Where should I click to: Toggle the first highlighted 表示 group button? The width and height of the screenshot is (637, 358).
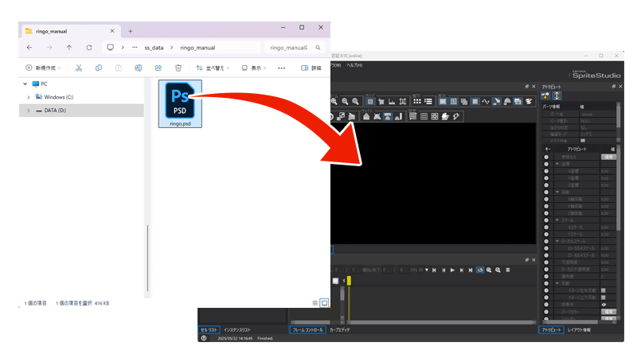pos(443,102)
